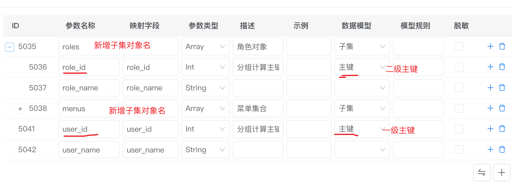512x195 pixels.
Task: Click the swap arrows button below the table
Action: [481, 172]
